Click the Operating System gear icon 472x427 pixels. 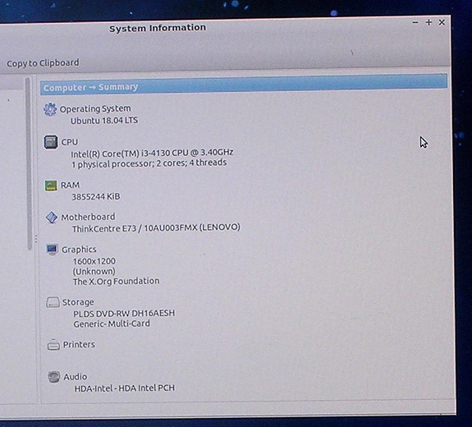pyautogui.click(x=50, y=109)
